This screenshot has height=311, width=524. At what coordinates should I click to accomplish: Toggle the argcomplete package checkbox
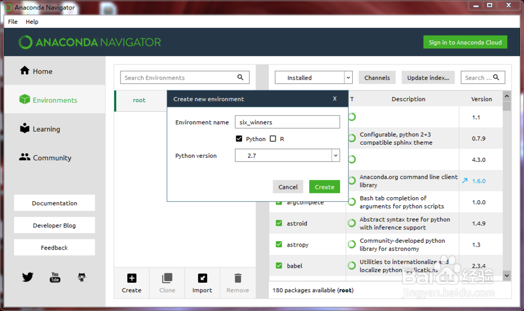coord(279,202)
